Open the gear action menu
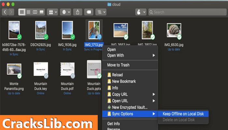Image resolution: width=228 pixels, height=130 pixels. pyautogui.click(x=65, y=12)
